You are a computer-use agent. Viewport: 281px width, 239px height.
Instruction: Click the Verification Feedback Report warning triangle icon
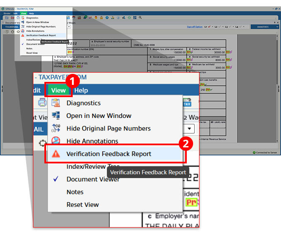point(56,154)
